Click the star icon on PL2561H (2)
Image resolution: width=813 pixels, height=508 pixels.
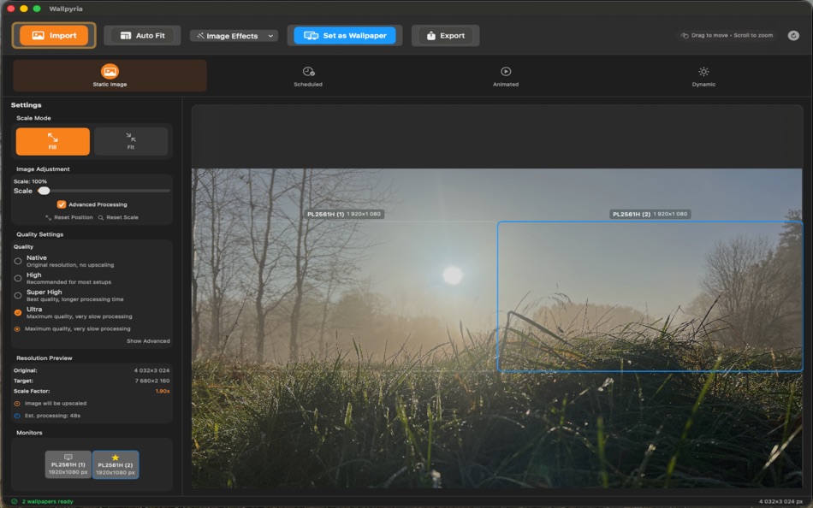(x=116, y=458)
